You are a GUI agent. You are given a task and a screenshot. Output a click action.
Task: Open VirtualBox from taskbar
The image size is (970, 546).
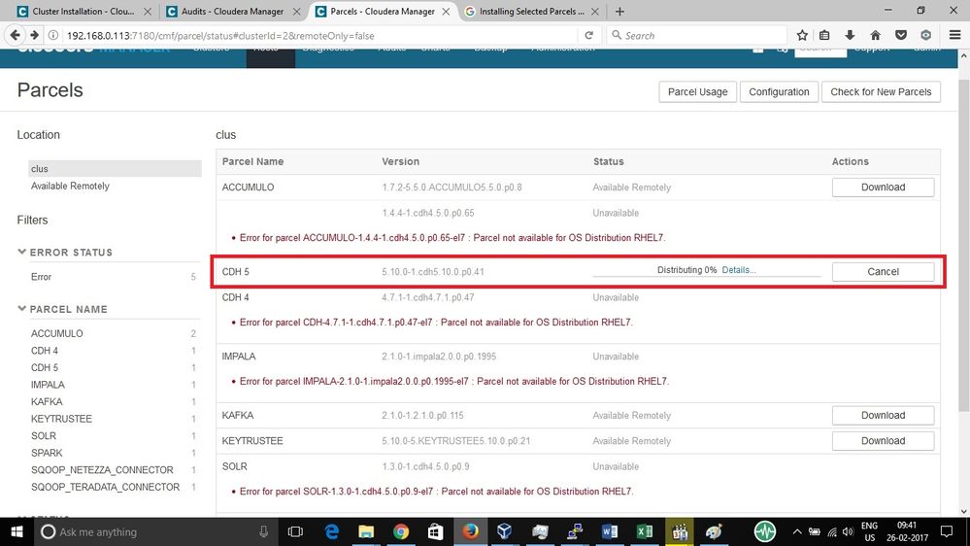tap(505, 531)
